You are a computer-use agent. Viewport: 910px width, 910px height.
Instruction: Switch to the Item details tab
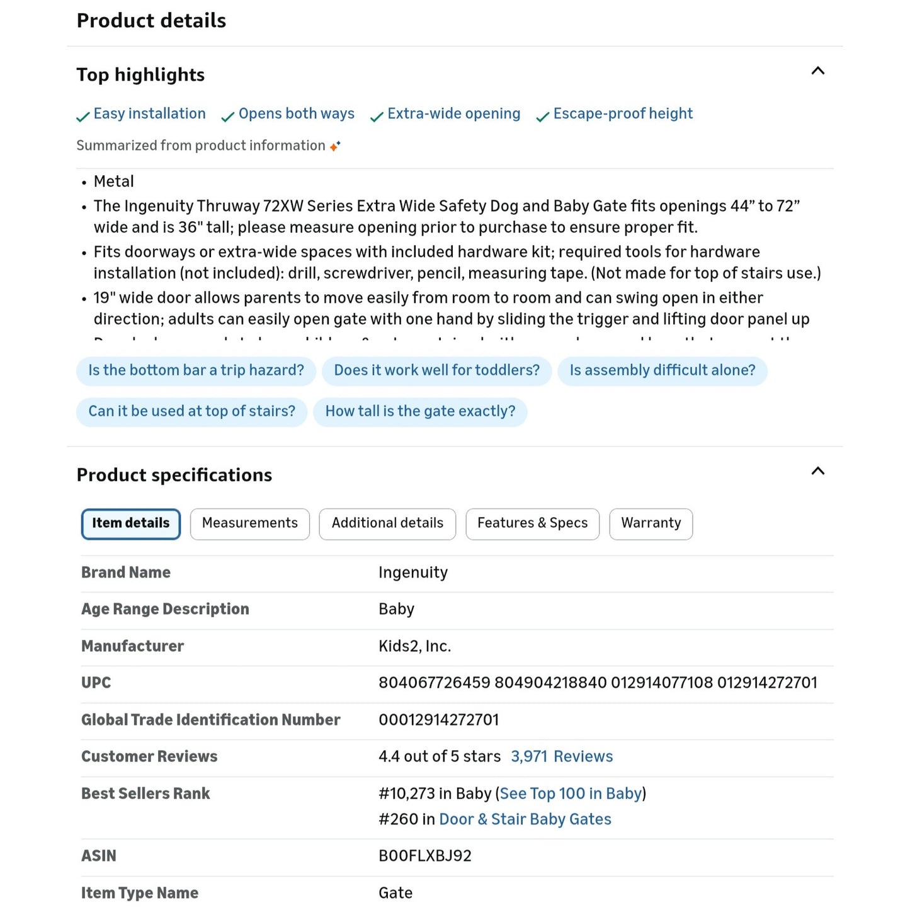(130, 523)
